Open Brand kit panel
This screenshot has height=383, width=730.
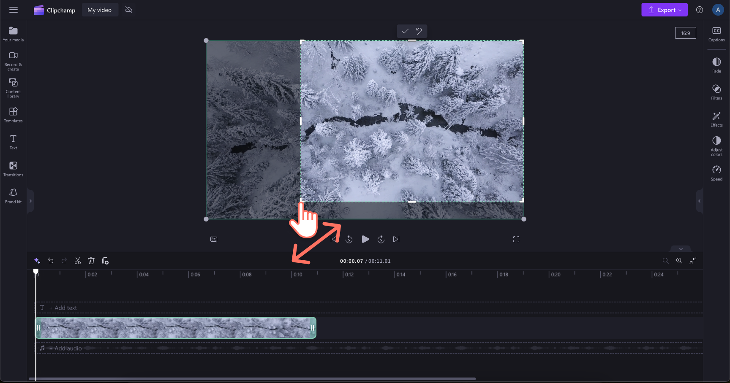click(13, 196)
